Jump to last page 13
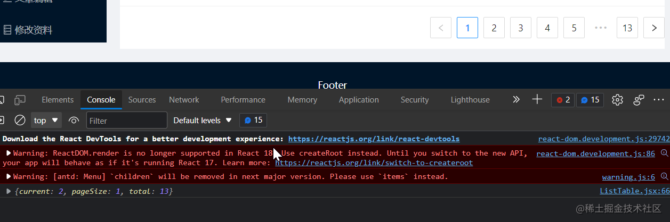Viewport: 670px width, 222px height. [x=627, y=28]
